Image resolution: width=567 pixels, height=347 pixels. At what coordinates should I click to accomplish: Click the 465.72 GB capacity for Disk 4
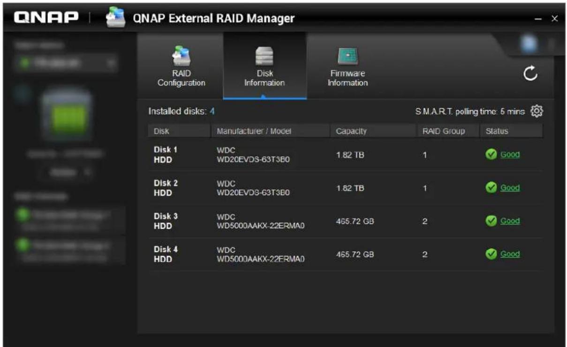coord(355,254)
